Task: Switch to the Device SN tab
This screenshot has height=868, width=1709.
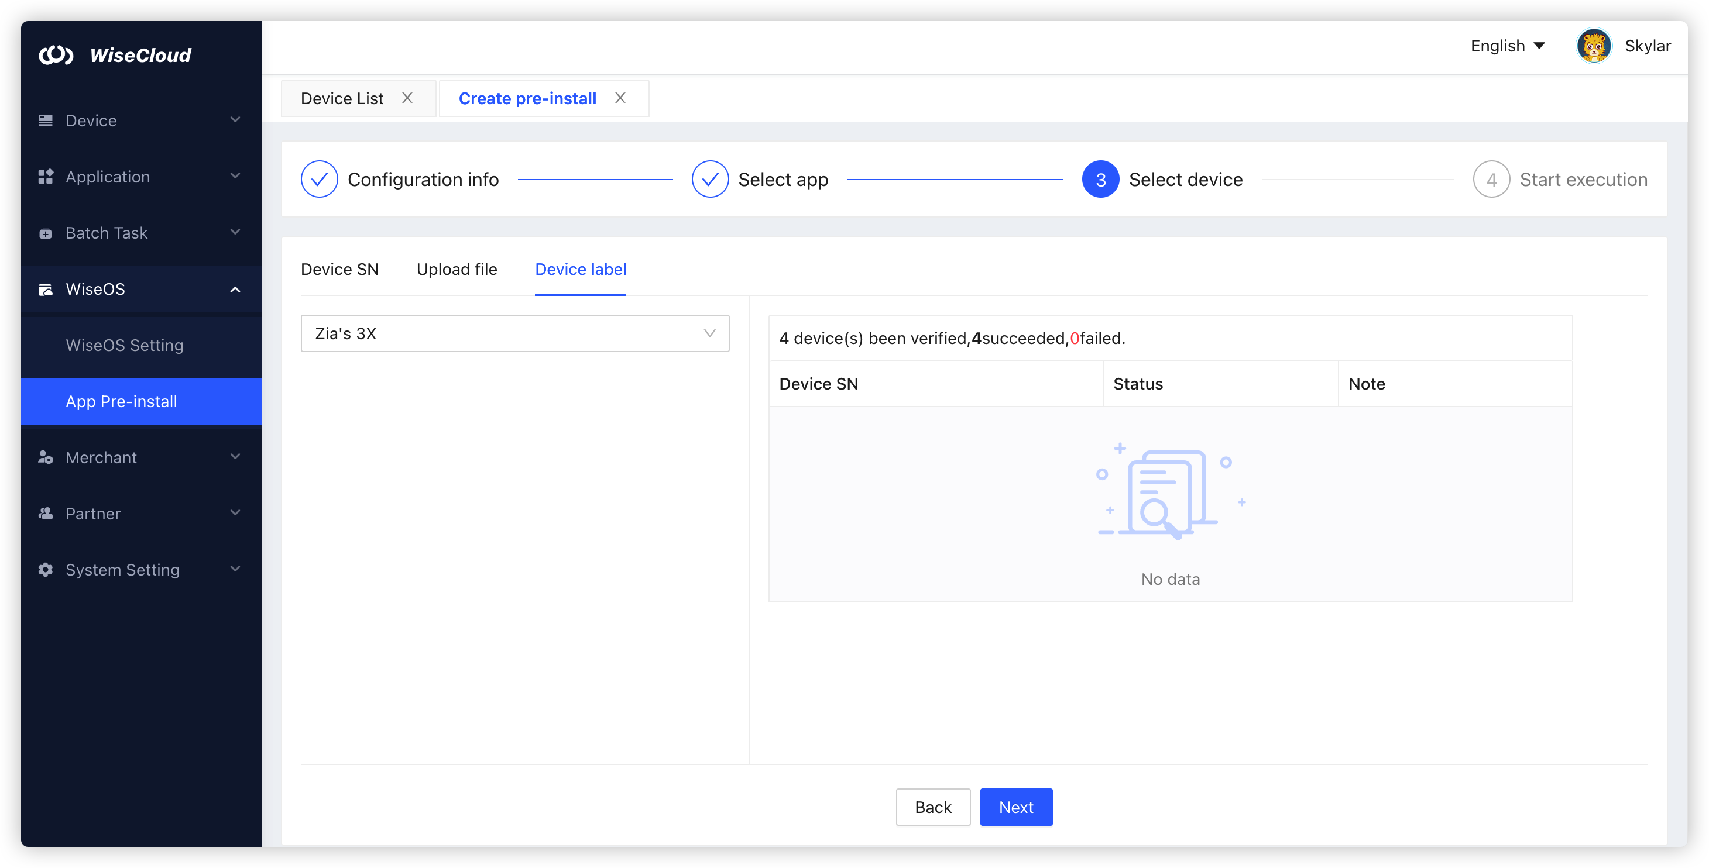Action: point(339,269)
